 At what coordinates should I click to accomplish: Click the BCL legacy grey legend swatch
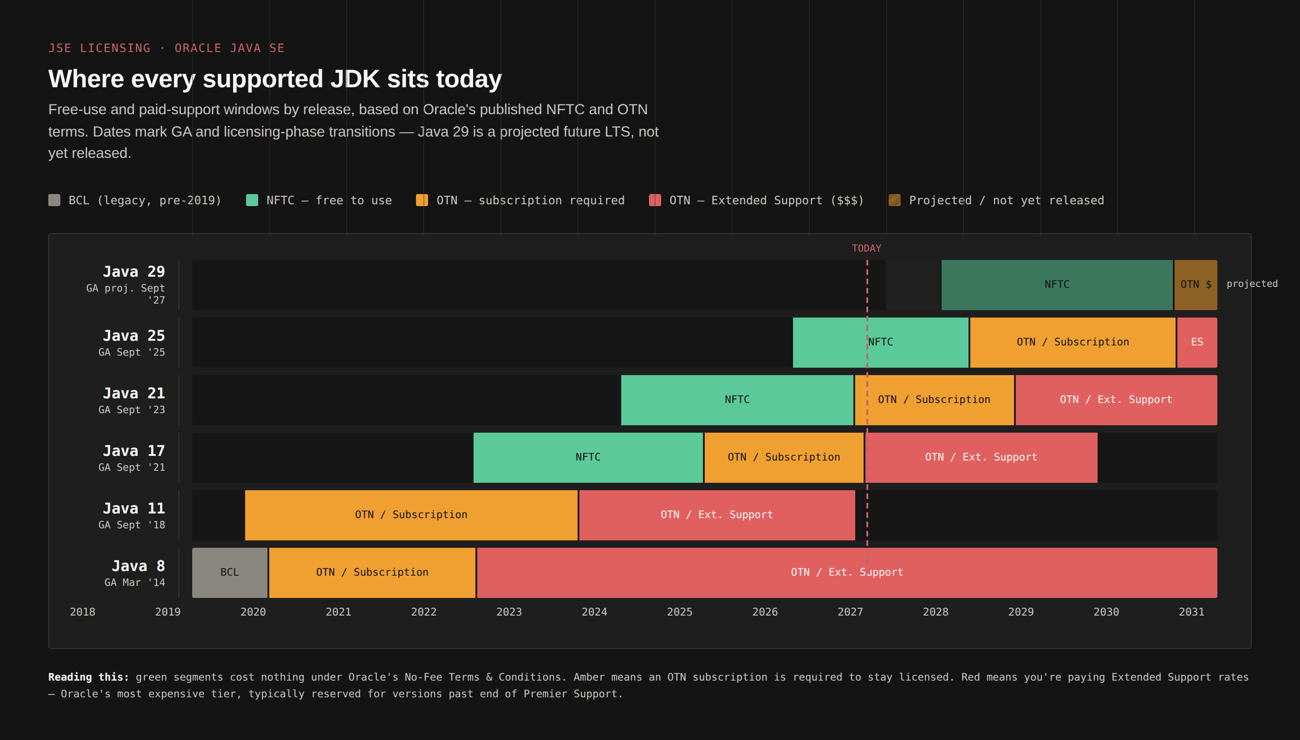point(54,200)
